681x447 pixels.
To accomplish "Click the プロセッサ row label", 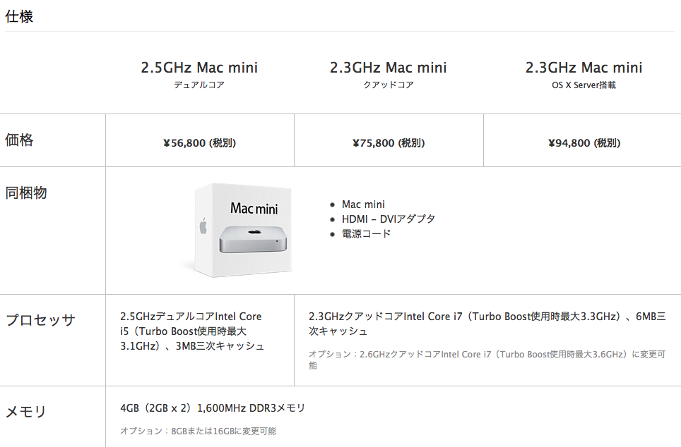I will pyautogui.click(x=40, y=320).
